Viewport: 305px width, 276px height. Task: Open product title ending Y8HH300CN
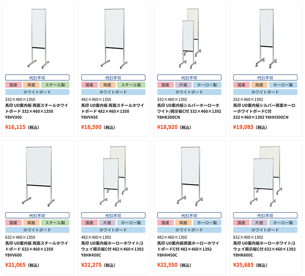click(x=264, y=111)
